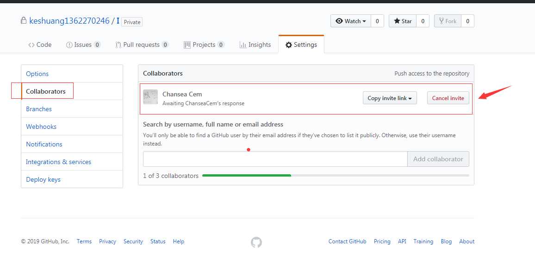Open the Watch dropdown button
Screen dimensions: 535x260
(x=350, y=21)
